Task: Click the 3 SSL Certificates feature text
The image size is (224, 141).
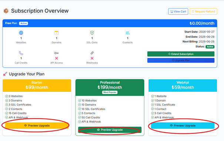Action: 20,105
